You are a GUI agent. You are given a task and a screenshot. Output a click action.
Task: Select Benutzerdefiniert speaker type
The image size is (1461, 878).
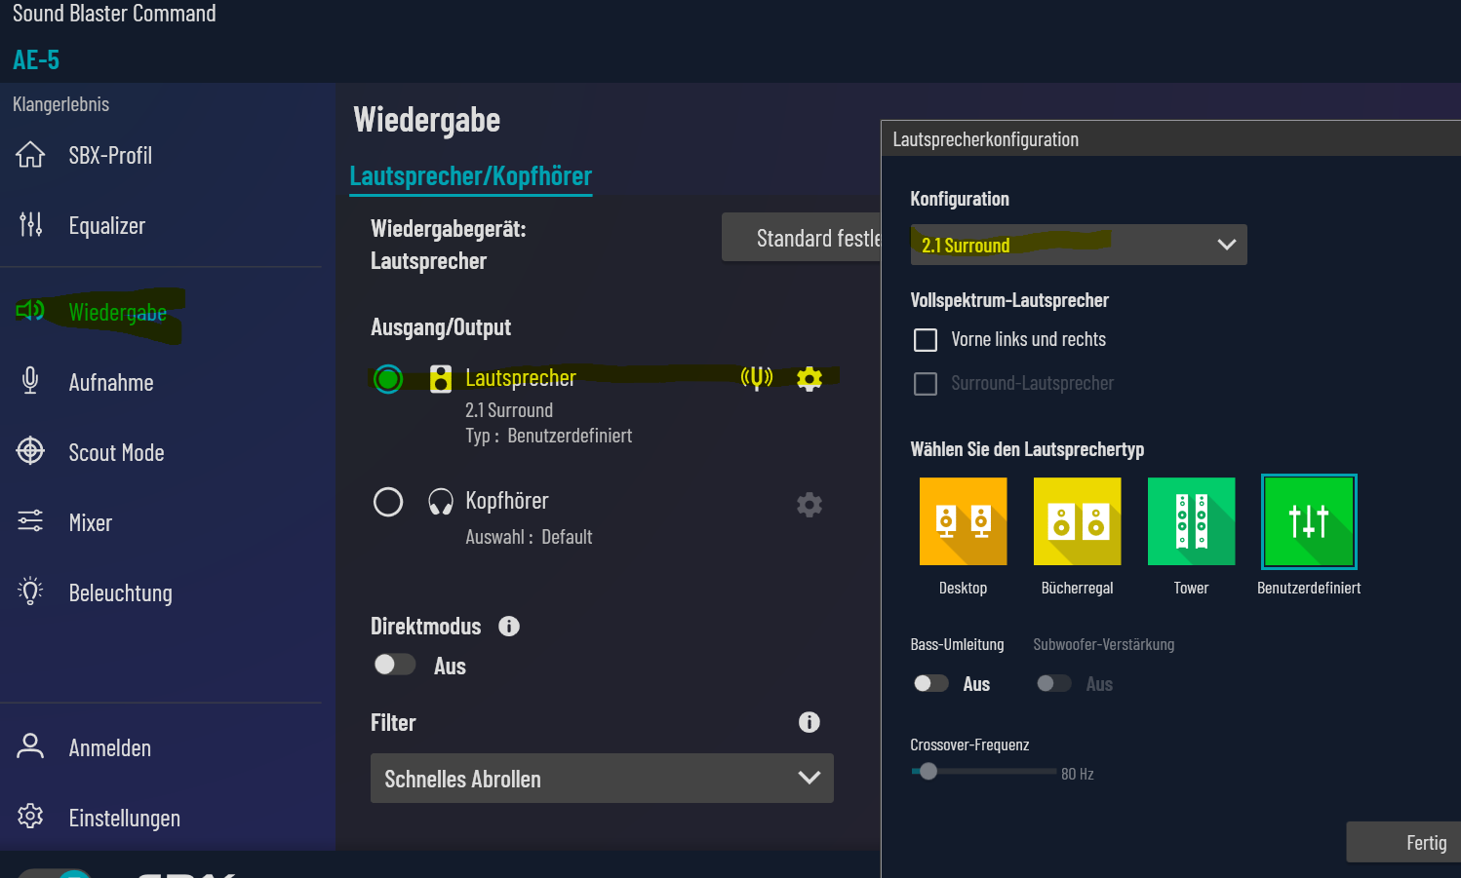[1309, 521]
